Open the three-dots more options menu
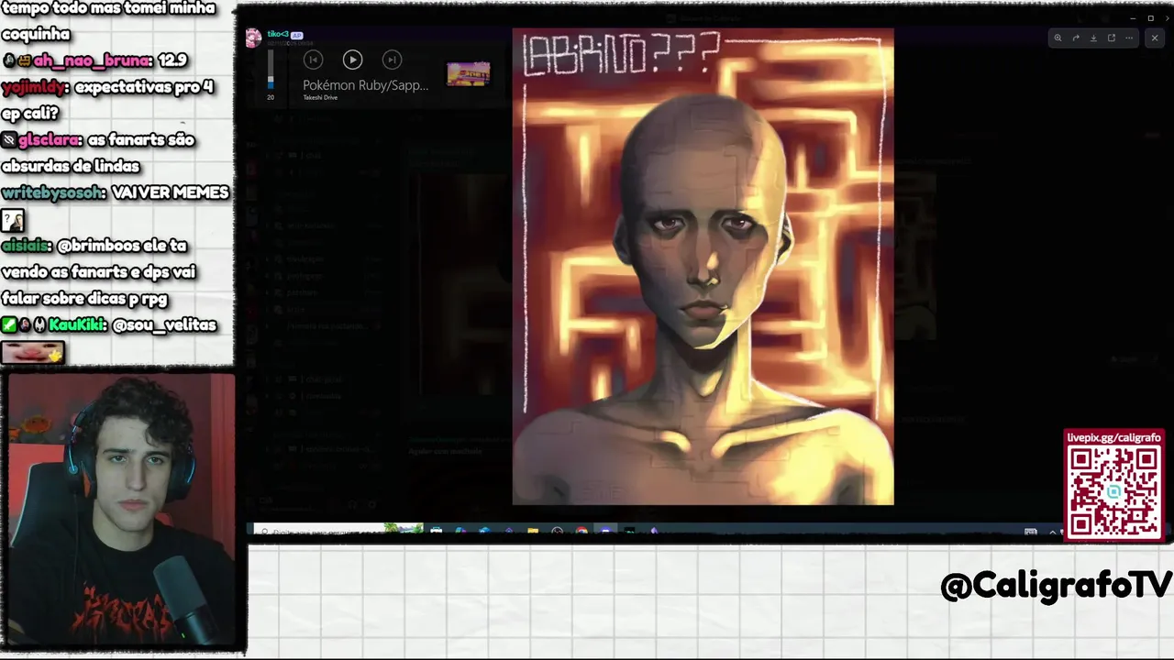Viewport: 1174px width, 660px height. pyautogui.click(x=1129, y=38)
